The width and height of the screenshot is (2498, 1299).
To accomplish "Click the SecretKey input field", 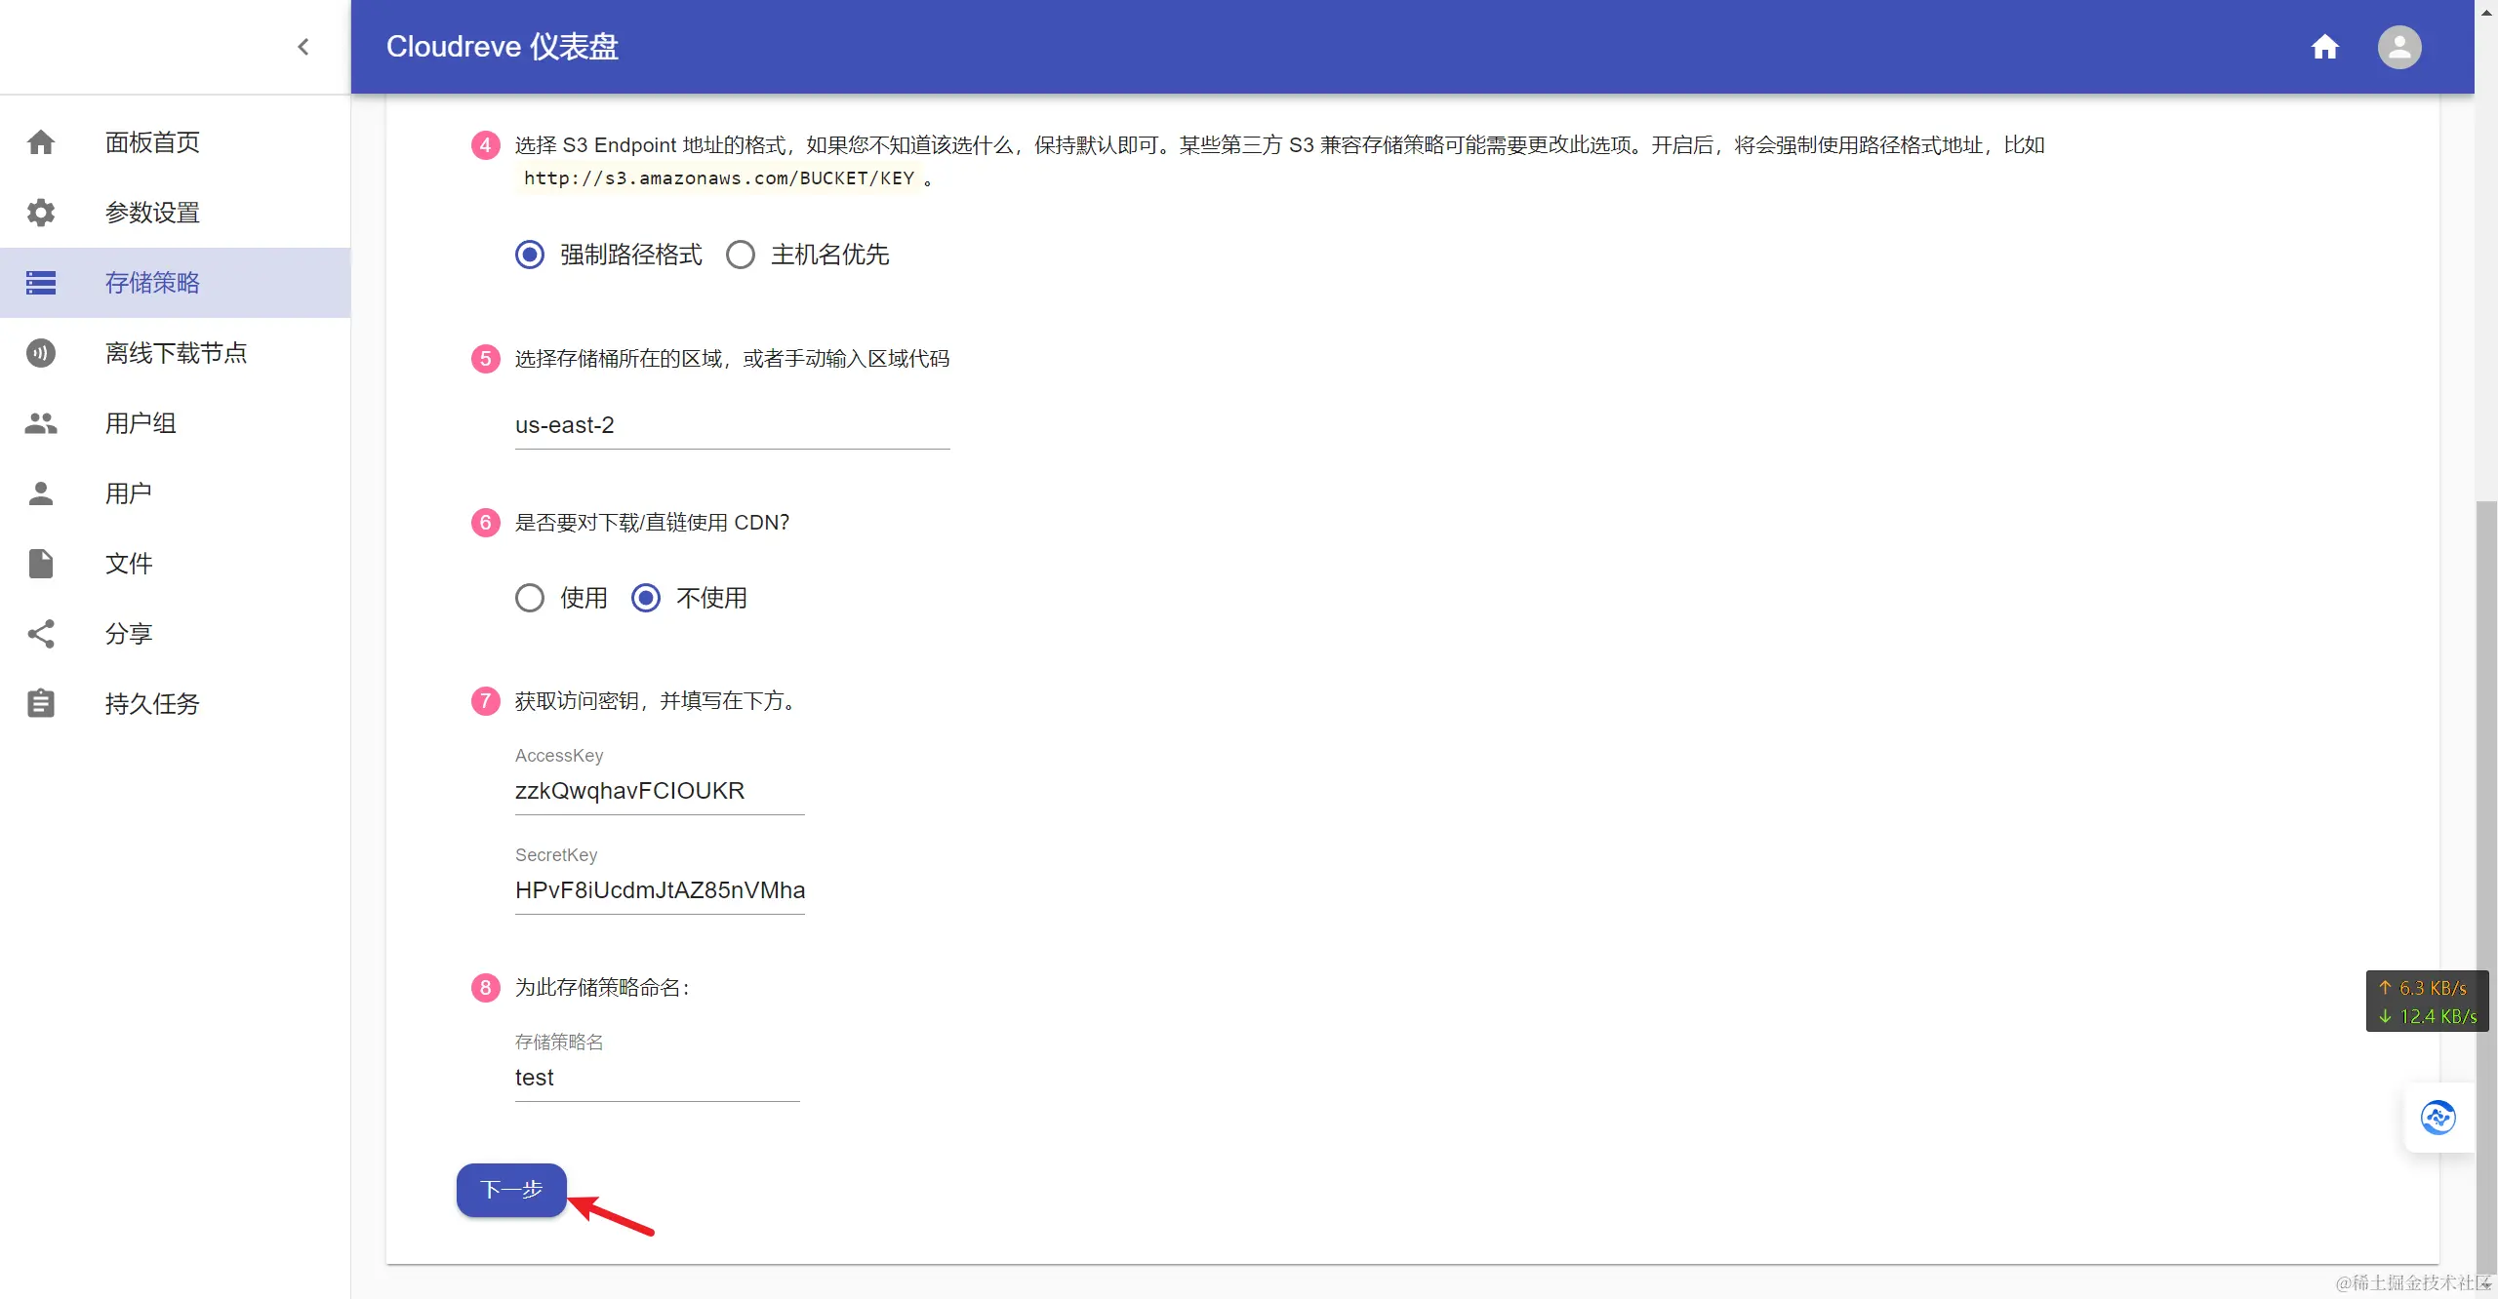I will [x=660, y=890].
